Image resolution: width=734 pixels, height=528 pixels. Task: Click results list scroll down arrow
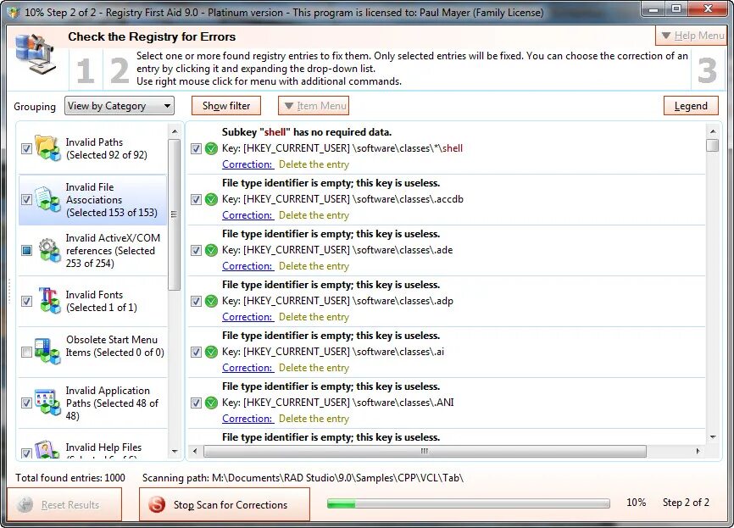coord(713,437)
